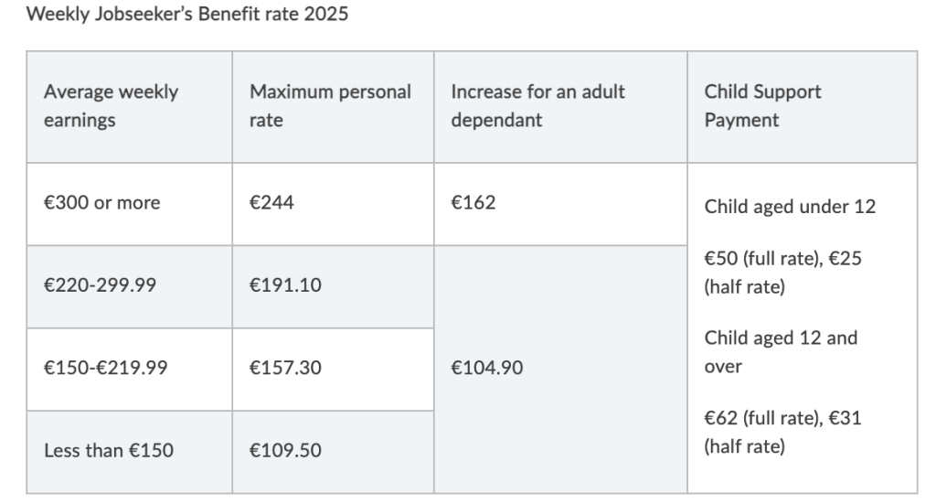
Task: Click the €50 (full rate), €25 text
Action: [783, 258]
